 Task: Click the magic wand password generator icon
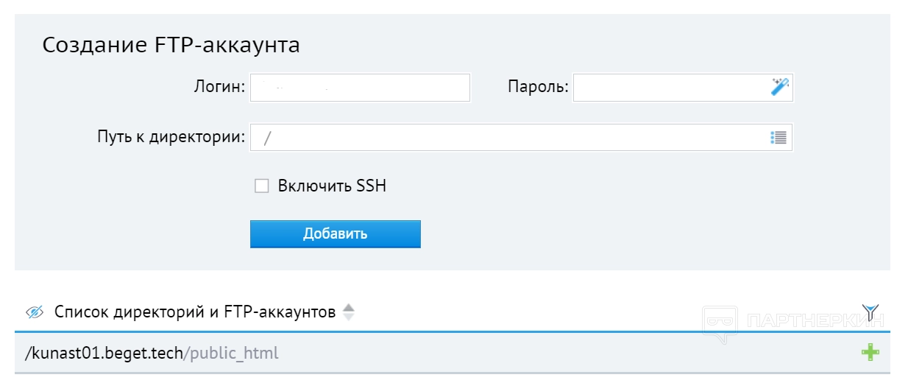pos(779,87)
